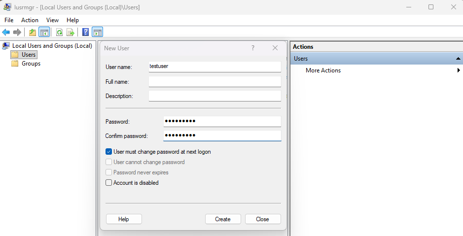Uncheck User must change password at next logon
The width and height of the screenshot is (463, 236).
pos(108,152)
